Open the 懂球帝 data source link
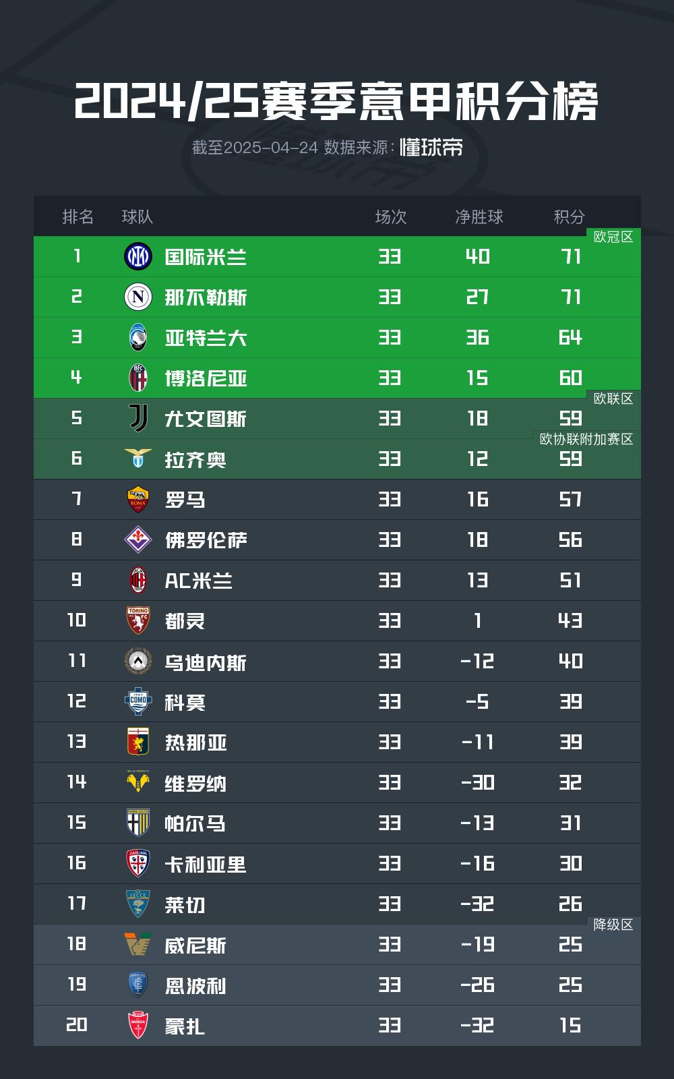This screenshot has width=674, height=1079. coord(431,147)
